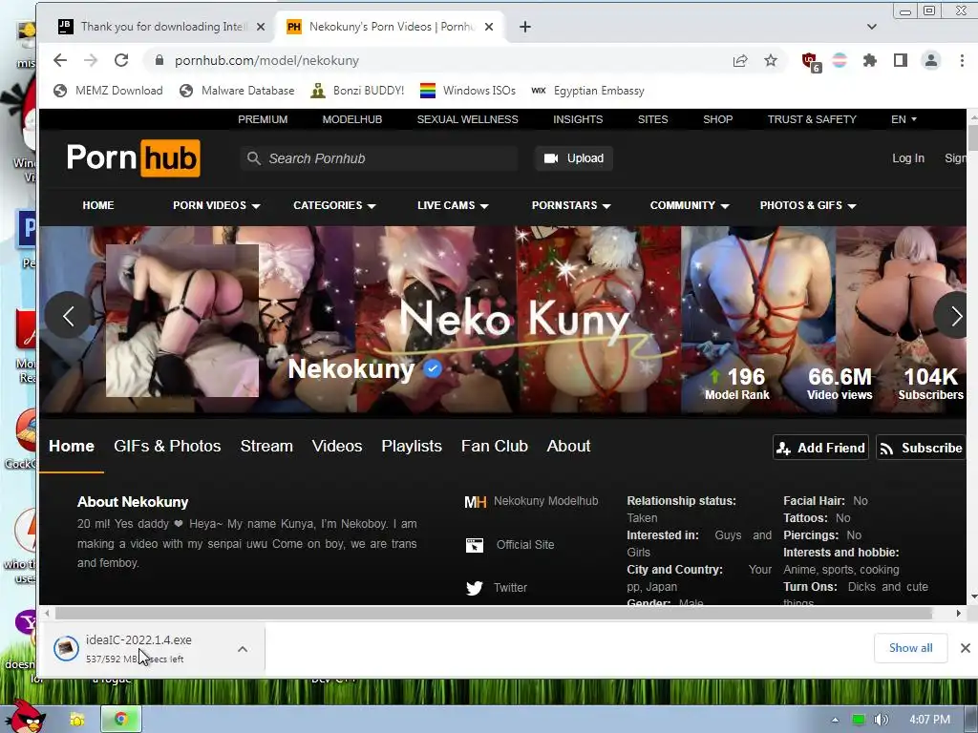Image resolution: width=978 pixels, height=733 pixels.
Task: Click the Chrome icon in the taskbar
Action: (121, 720)
